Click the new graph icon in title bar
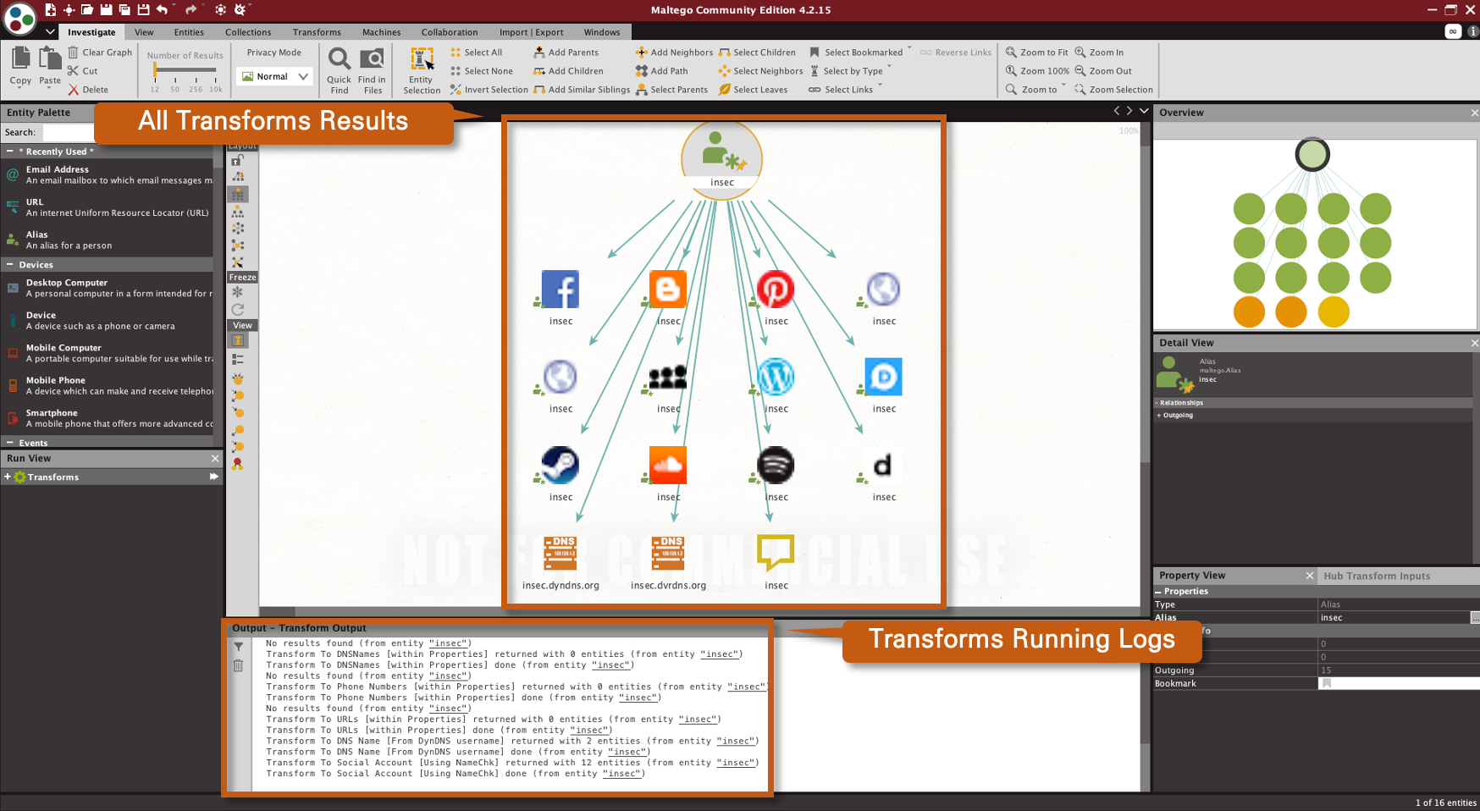This screenshot has height=811, width=1480. point(50,9)
